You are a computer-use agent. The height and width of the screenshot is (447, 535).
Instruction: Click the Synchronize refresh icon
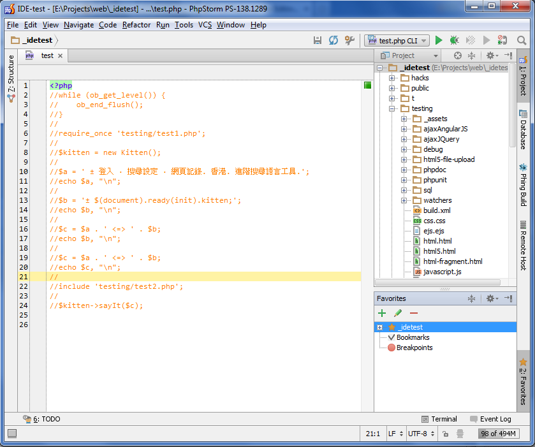tap(333, 40)
